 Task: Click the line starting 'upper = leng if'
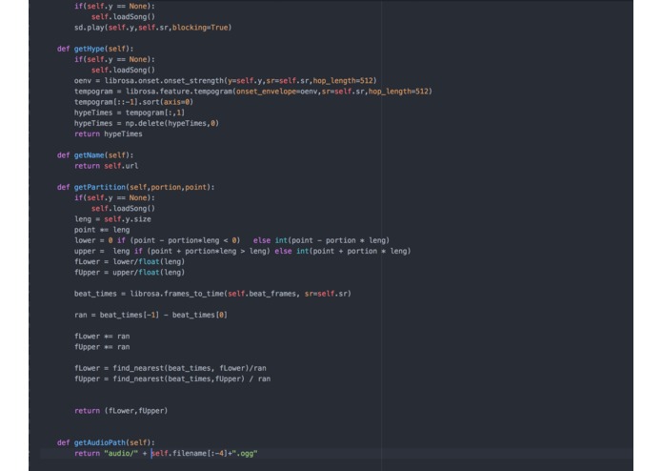(242, 251)
